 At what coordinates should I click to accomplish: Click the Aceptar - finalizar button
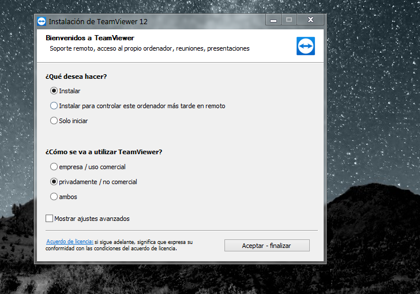(x=267, y=246)
